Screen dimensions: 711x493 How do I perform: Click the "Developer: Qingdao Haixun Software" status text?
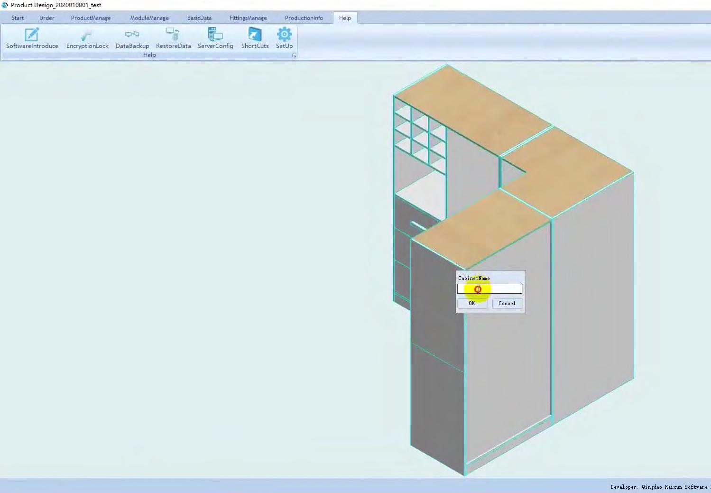tap(659, 487)
